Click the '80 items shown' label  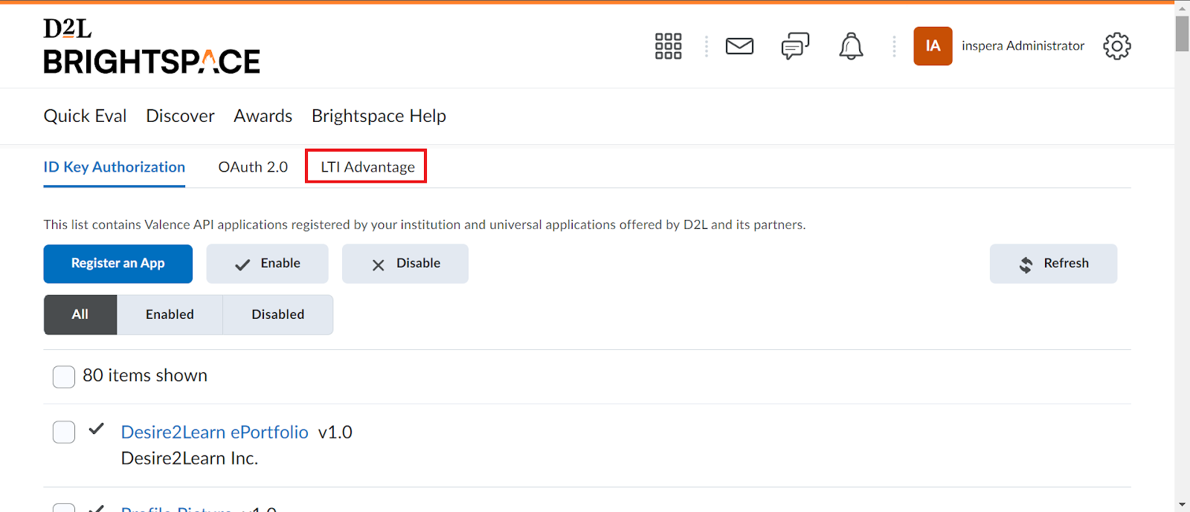coord(145,375)
